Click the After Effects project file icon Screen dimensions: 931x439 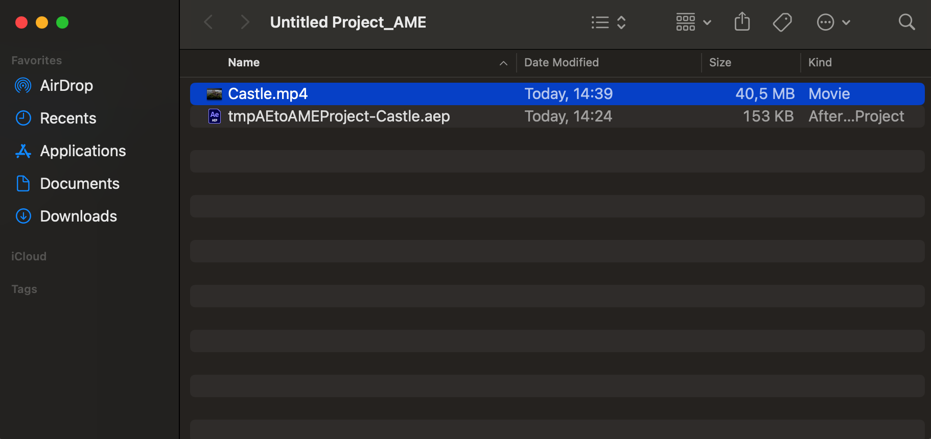215,116
